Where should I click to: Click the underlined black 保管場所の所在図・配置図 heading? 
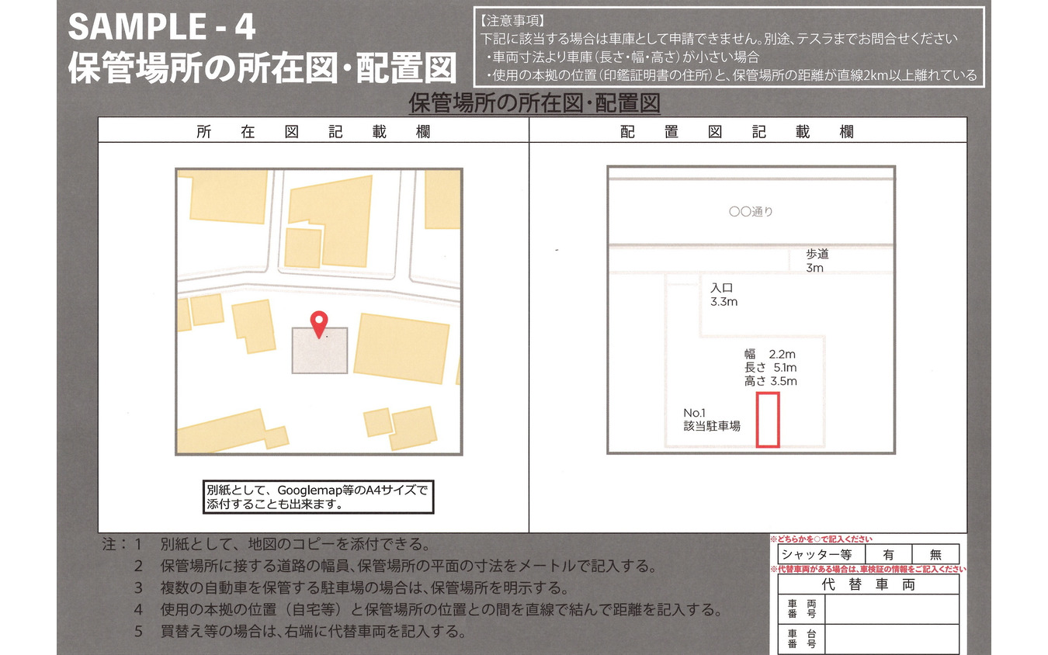pyautogui.click(x=534, y=103)
